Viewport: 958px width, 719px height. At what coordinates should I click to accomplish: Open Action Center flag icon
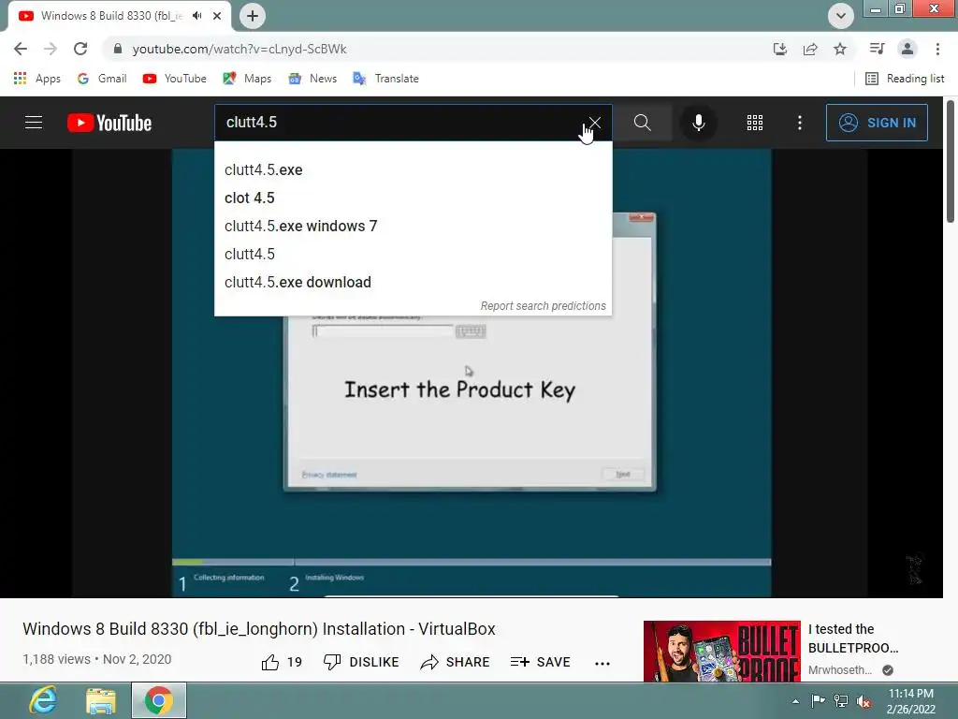(818, 700)
